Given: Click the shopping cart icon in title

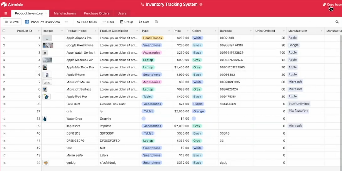Looking at the screenshot, I should [142, 5].
